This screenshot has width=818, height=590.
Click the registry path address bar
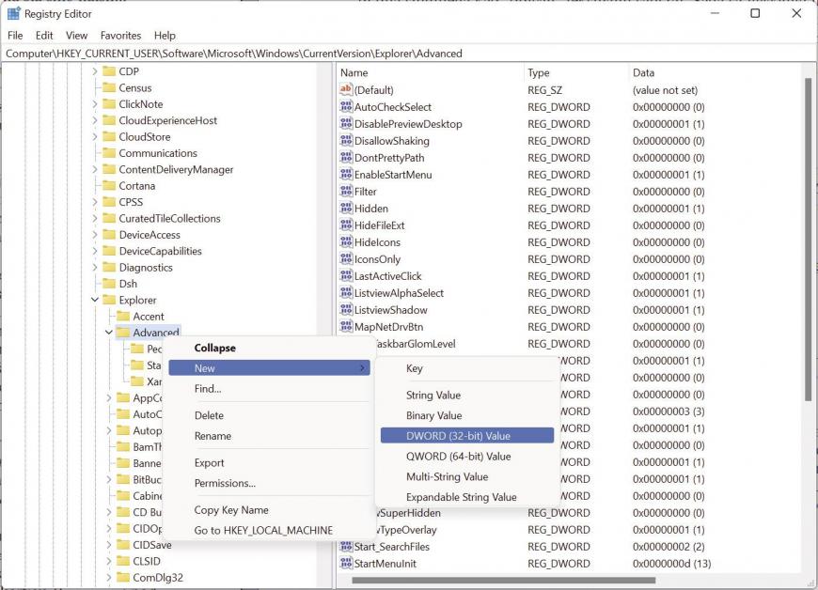(409, 54)
